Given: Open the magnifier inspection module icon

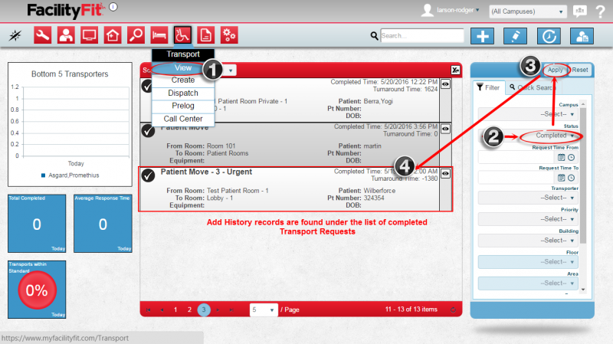Looking at the screenshot, I should point(136,35).
